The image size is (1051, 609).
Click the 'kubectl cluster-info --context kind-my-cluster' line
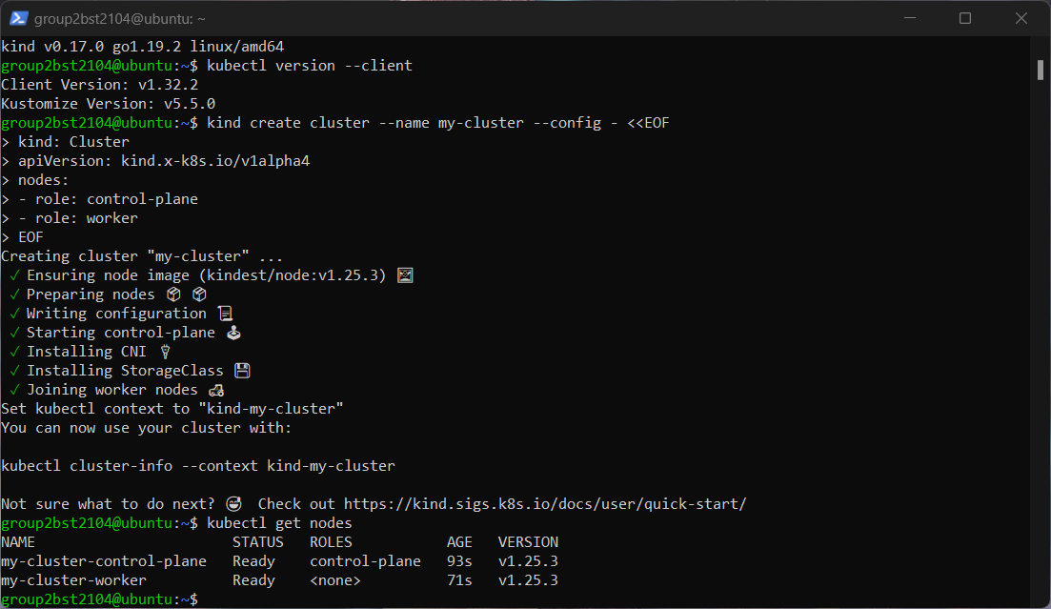(x=198, y=465)
